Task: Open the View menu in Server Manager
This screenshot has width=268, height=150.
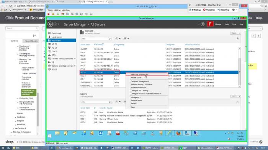Action: (234, 24)
